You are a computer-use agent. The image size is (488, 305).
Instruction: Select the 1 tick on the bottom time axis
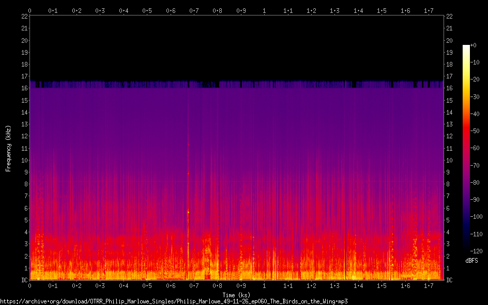pyautogui.click(x=265, y=285)
